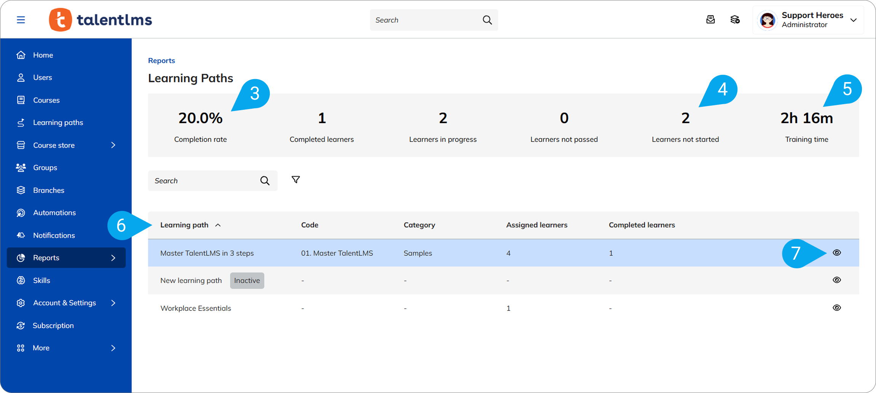
Task: Click the Reports breadcrumb link
Action: (x=161, y=60)
